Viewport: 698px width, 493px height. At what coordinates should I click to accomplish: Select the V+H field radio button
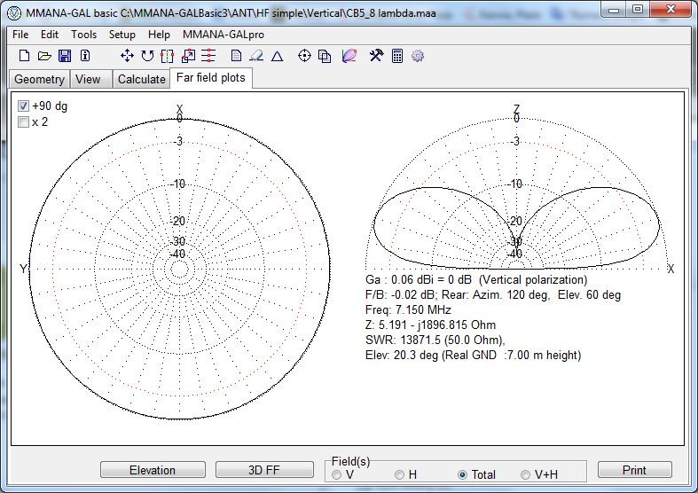tap(526, 474)
